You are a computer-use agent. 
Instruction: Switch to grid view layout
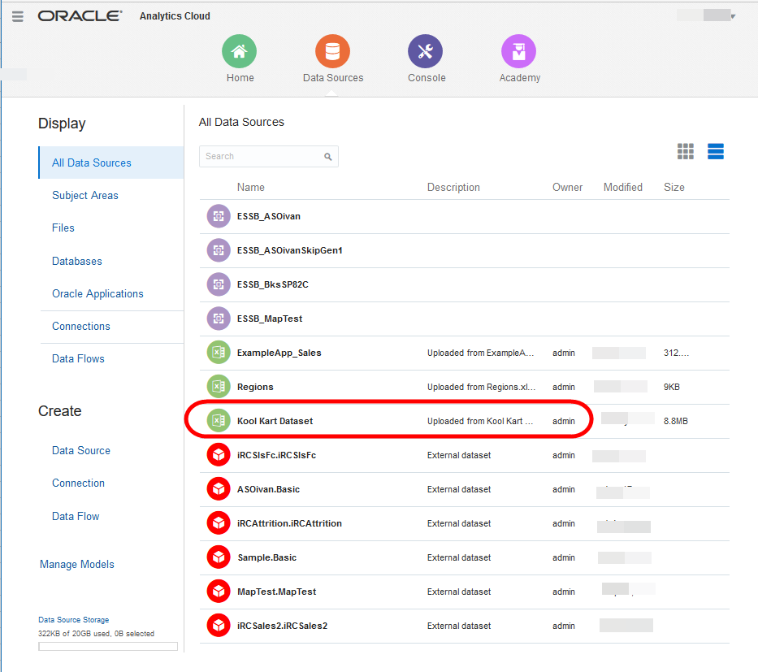(x=686, y=151)
